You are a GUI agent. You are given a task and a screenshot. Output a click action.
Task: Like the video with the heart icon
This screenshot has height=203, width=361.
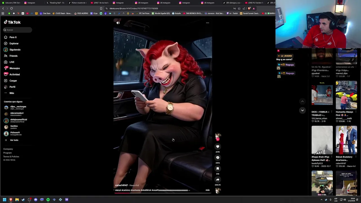(217, 147)
